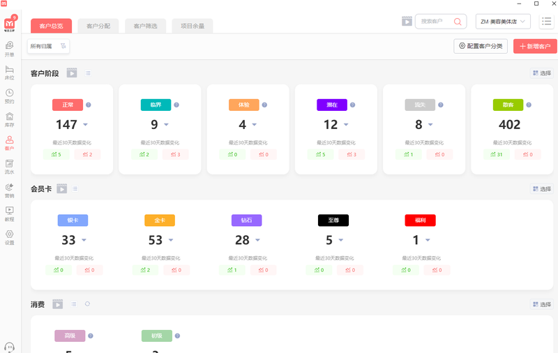Click the black 至尊 card tag
The width and height of the screenshot is (558, 353).
pyautogui.click(x=333, y=220)
